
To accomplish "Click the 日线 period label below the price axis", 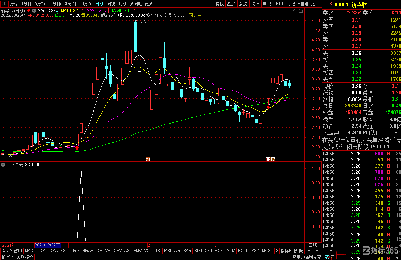I will [313, 245].
